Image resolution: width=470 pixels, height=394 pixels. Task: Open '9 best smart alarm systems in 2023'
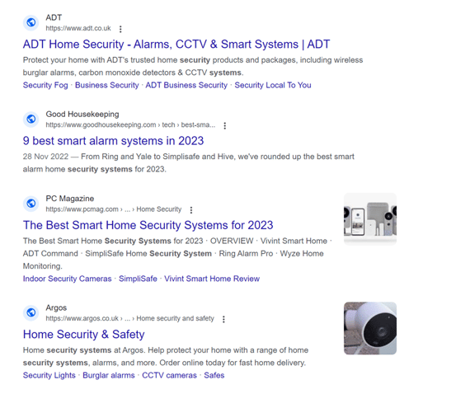point(113,141)
